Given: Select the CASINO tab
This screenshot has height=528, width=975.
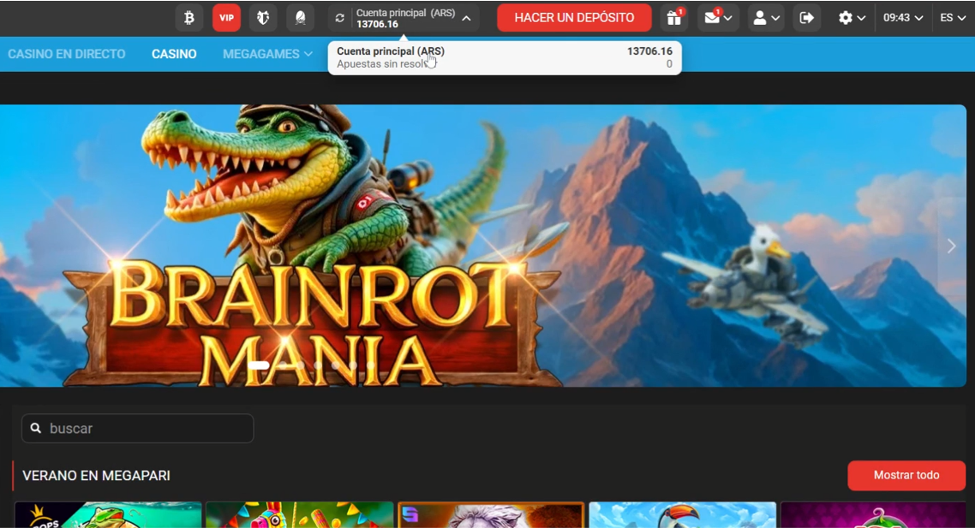Looking at the screenshot, I should [x=174, y=54].
